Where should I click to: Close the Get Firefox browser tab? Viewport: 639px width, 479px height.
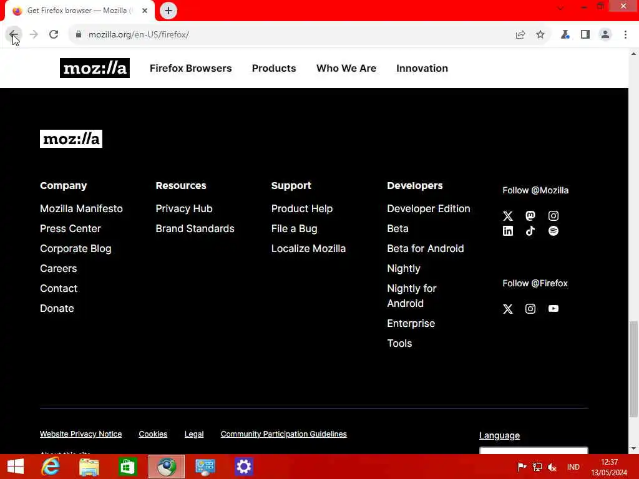coord(145,11)
